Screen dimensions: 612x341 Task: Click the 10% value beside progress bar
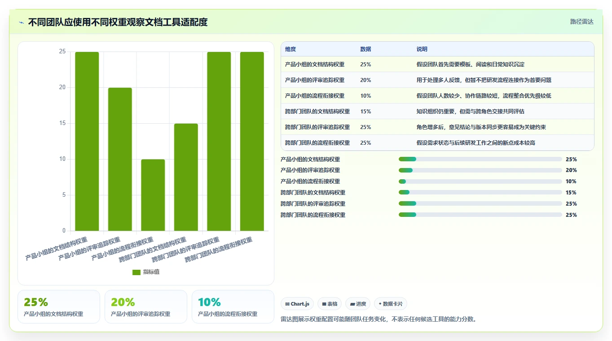571,181
